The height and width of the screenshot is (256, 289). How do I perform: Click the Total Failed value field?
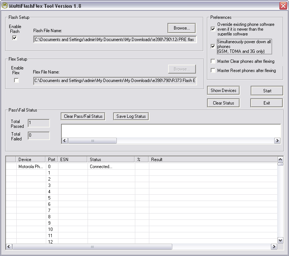pos(39,136)
